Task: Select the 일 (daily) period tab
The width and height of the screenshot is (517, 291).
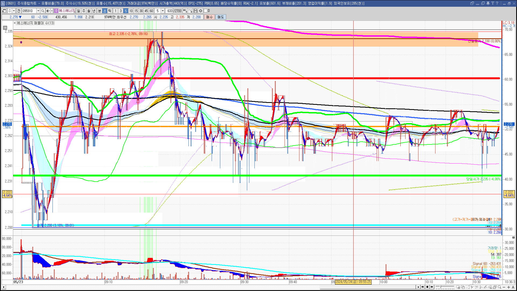Action: (78, 11)
